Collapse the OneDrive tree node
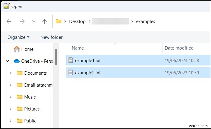211x129 pixels. pos(7,61)
